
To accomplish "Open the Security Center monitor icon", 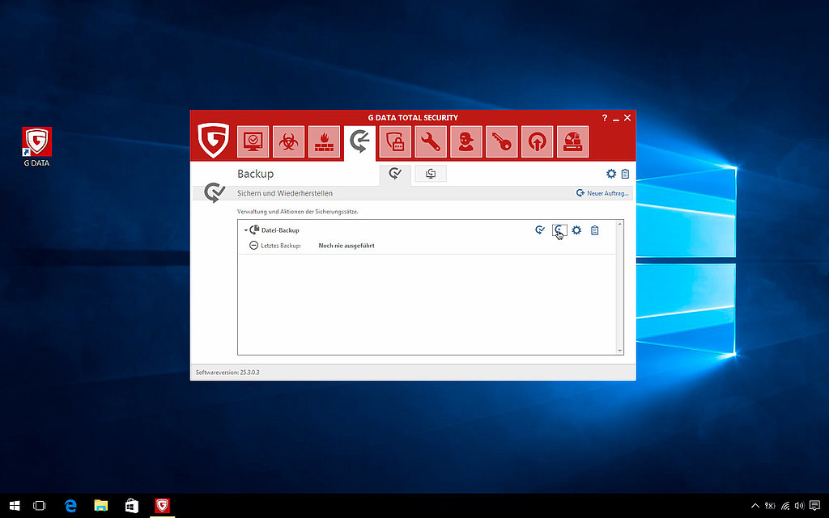I will coord(253,141).
